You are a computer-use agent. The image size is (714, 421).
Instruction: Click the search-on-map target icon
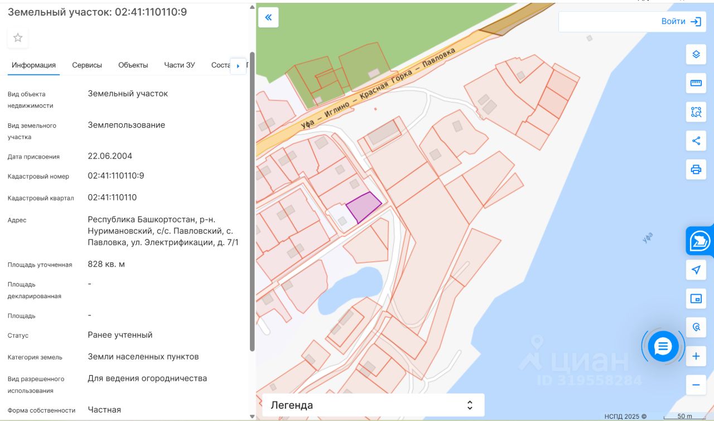(x=696, y=327)
